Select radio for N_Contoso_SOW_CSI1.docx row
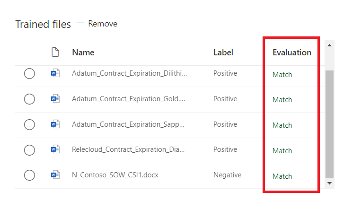 click(x=29, y=175)
